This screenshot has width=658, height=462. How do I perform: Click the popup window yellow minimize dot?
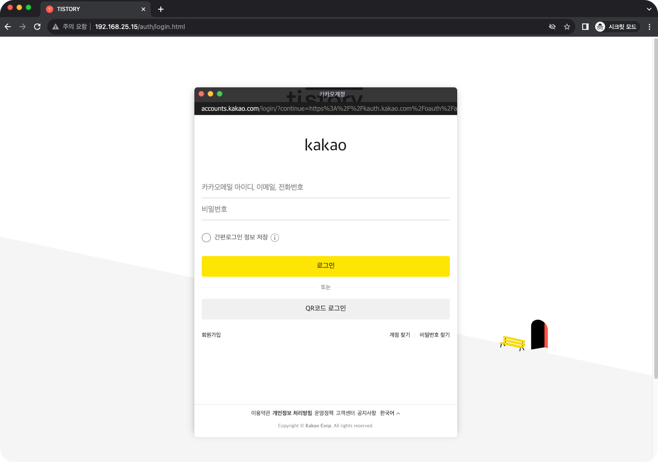(210, 94)
